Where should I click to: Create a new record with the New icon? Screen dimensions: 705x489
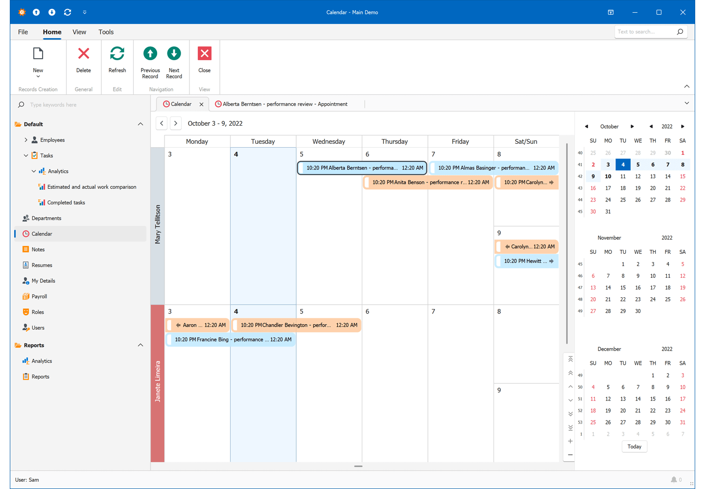[38, 54]
